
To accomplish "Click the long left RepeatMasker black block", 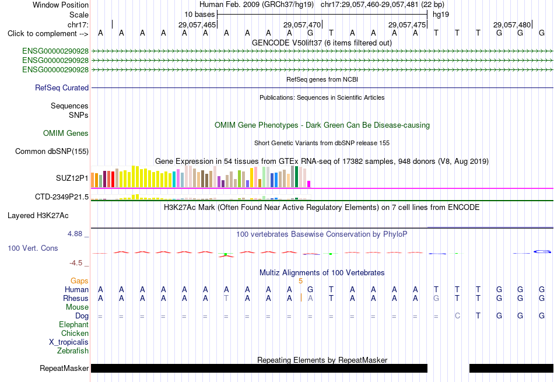I will click(x=259, y=368).
